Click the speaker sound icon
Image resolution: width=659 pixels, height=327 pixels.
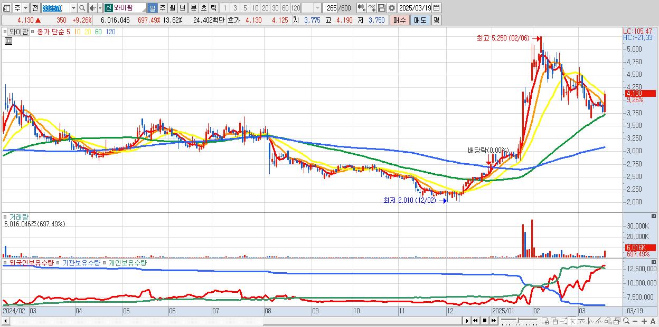92,8
